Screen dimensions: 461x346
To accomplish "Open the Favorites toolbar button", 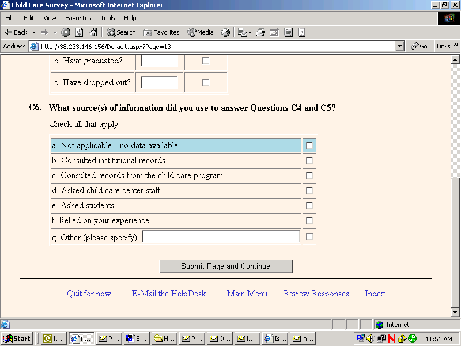I will pyautogui.click(x=161, y=32).
